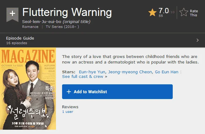Click the 55 ratings count
Screen dimensions: 205x134
(x=161, y=16)
